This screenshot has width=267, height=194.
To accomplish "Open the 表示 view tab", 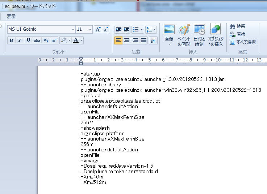I will (11, 17).
